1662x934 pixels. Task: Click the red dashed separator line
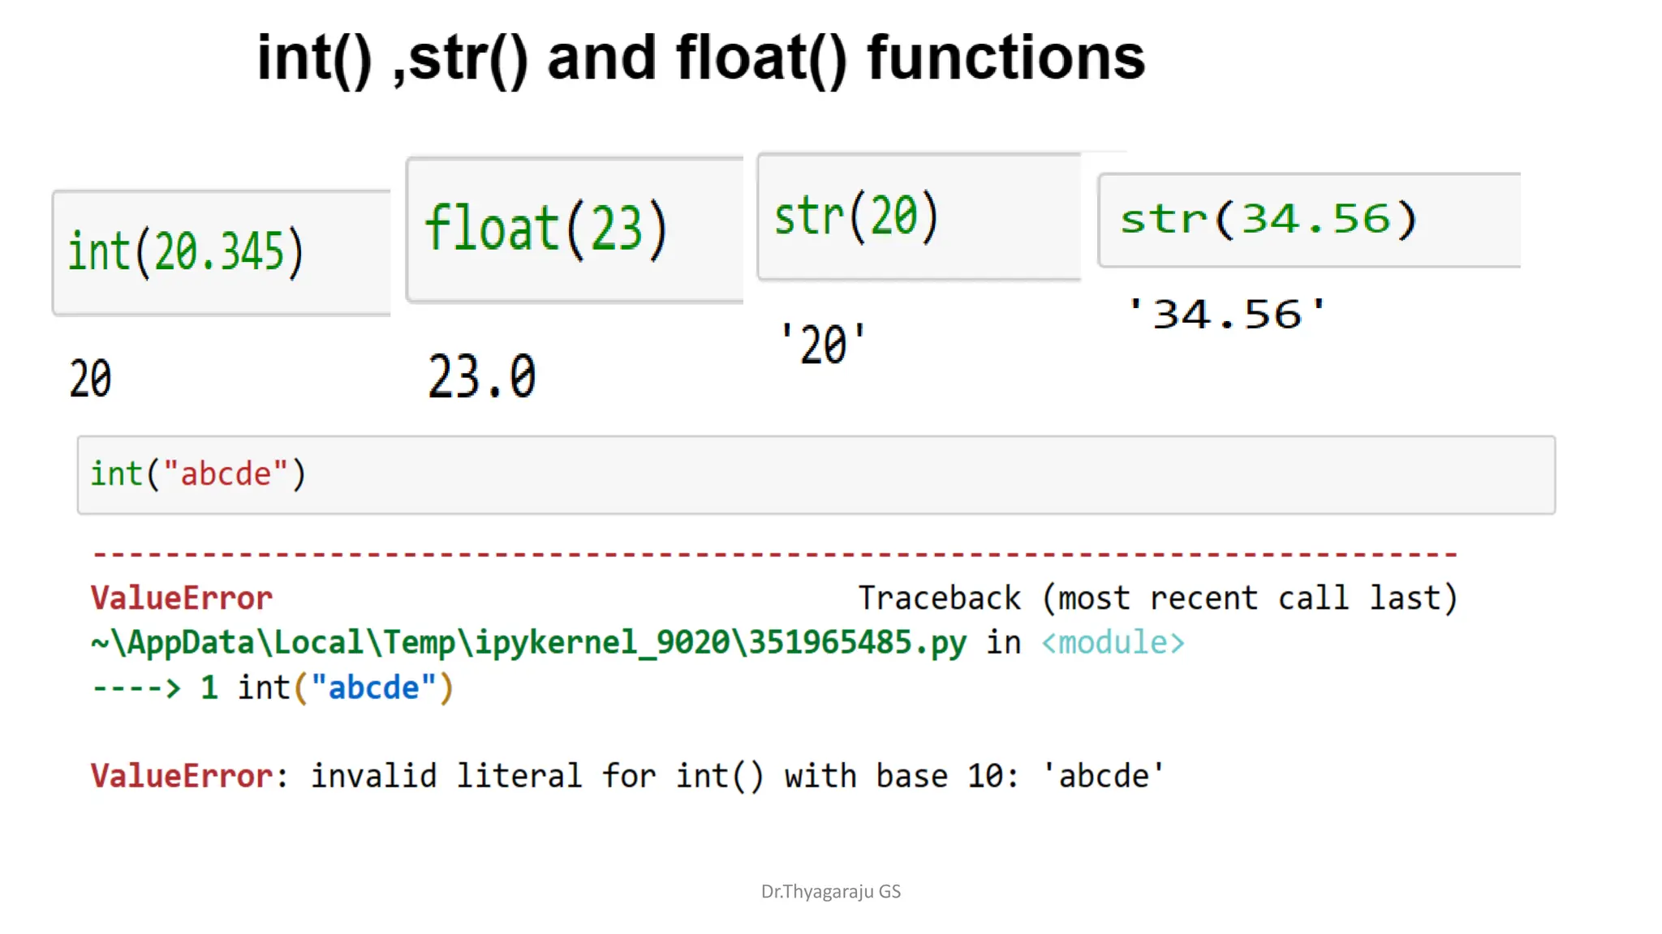tap(775, 555)
